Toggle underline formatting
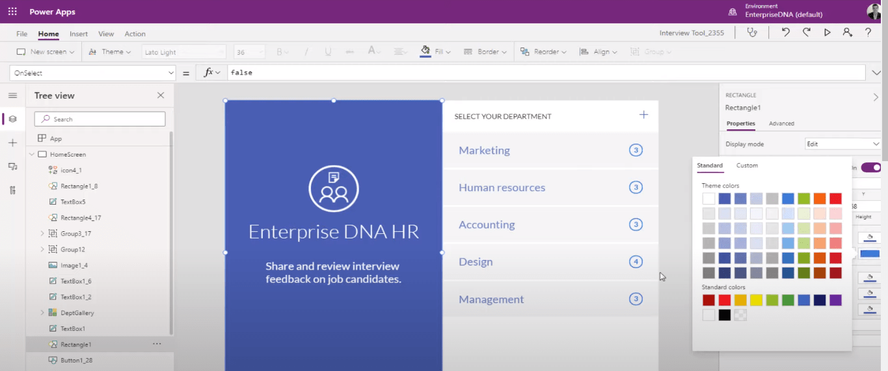 pos(328,52)
